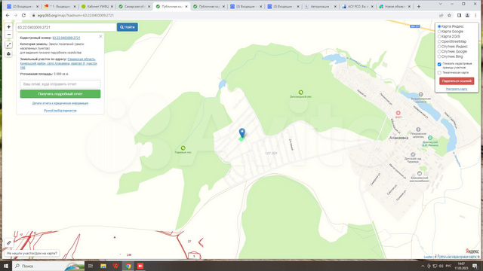Viewport: 483px width, 271px height.
Task: Select the Спутник Bing radio option
Action: coord(439,56)
